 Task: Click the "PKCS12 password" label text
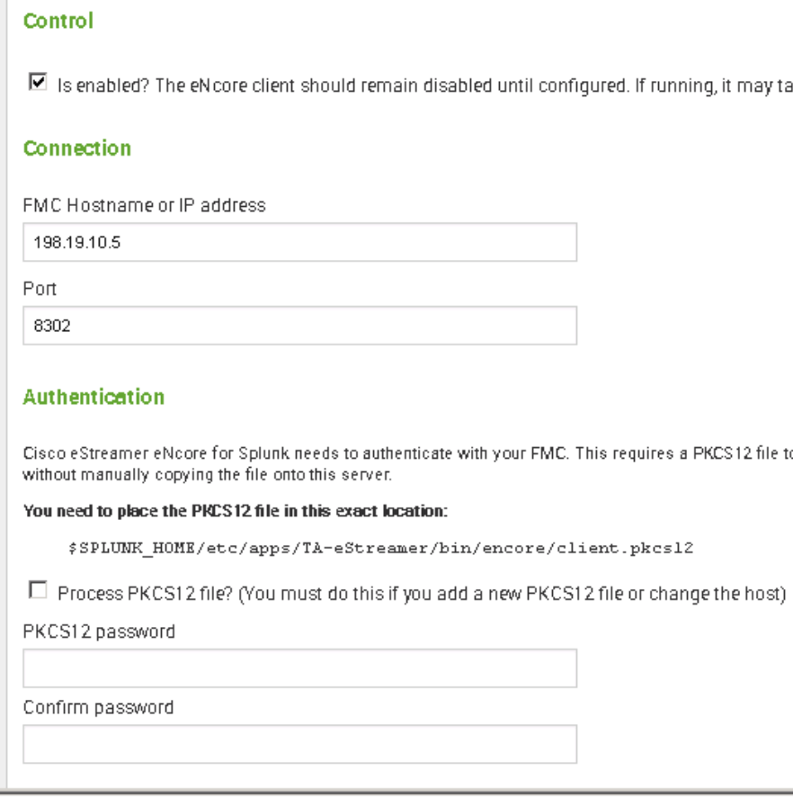(x=99, y=631)
